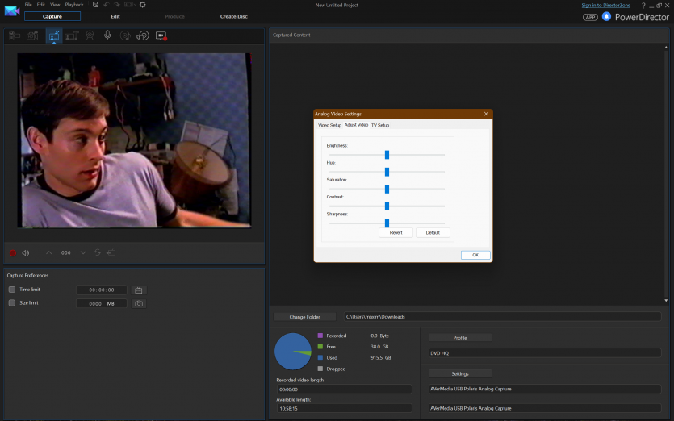Enable the Time limit checkbox

12,290
